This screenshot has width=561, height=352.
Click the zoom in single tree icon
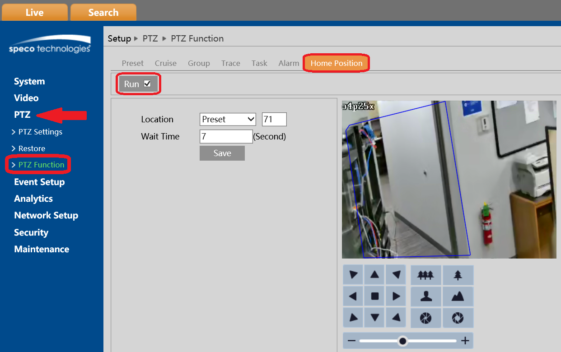pos(458,274)
